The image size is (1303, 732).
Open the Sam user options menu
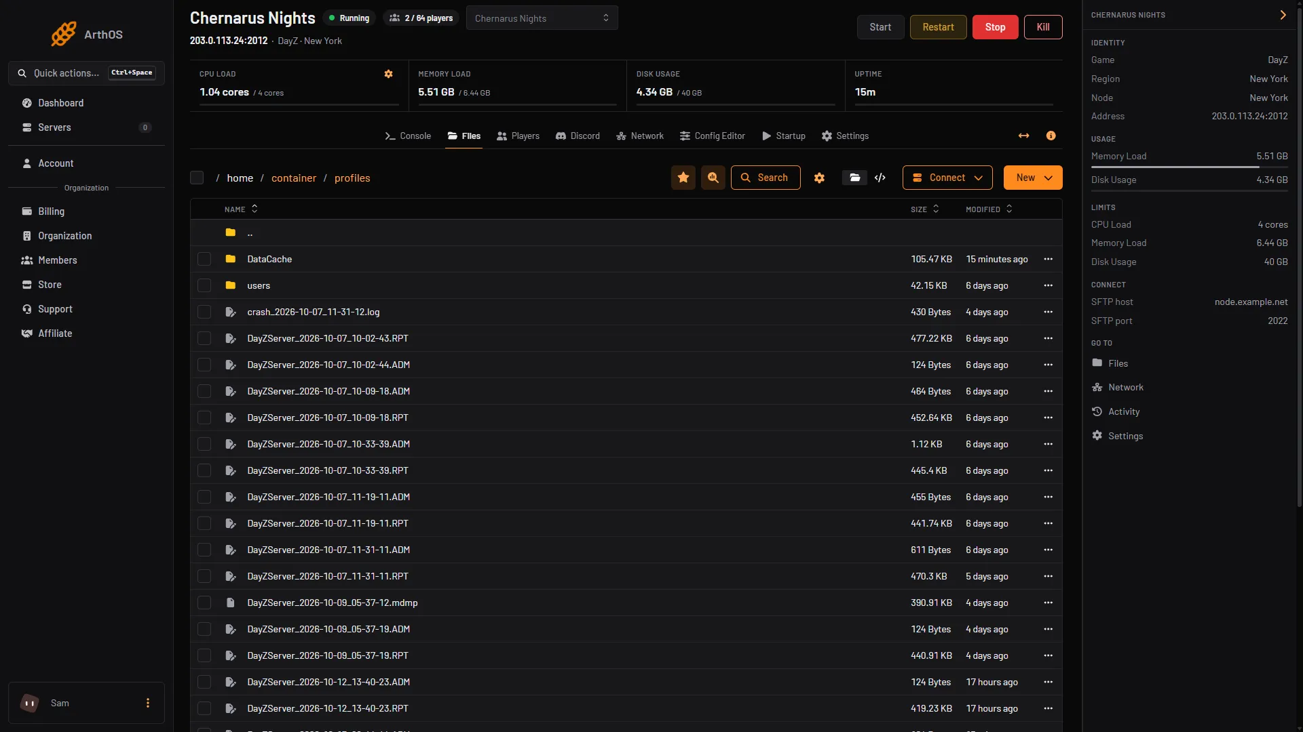click(148, 703)
